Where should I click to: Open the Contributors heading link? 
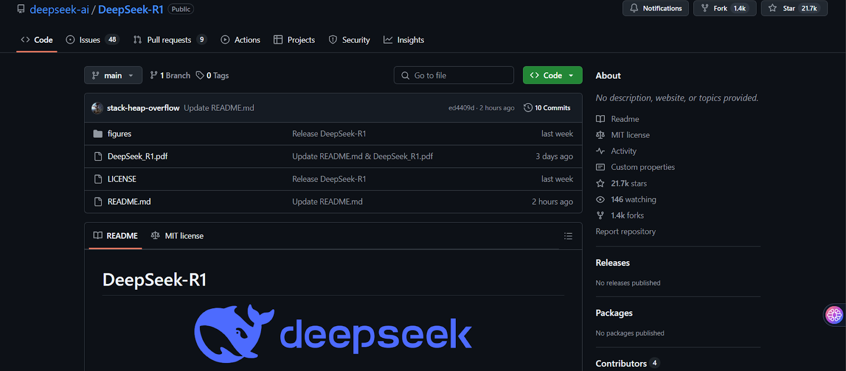pyautogui.click(x=627, y=364)
